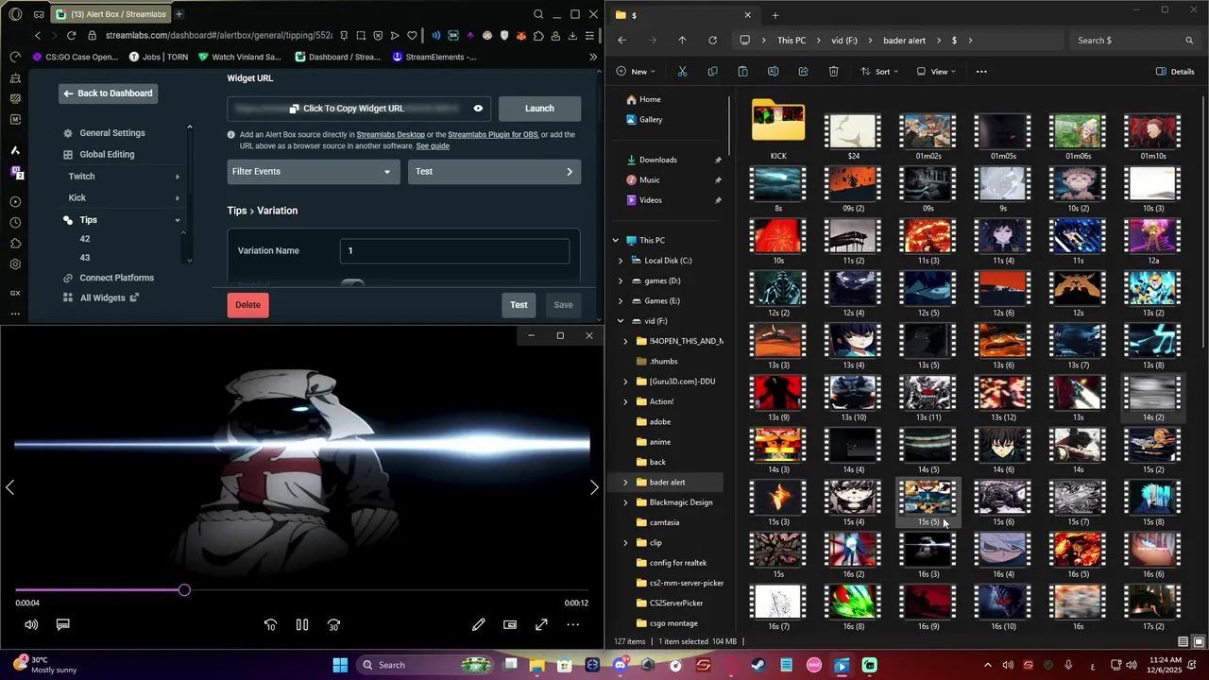
Task: Click the Delete trash icon in File Explorer
Action: pos(833,72)
